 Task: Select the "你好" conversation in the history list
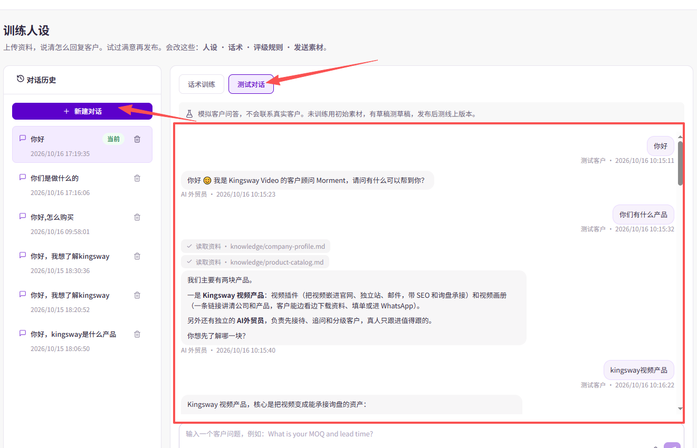82,144
